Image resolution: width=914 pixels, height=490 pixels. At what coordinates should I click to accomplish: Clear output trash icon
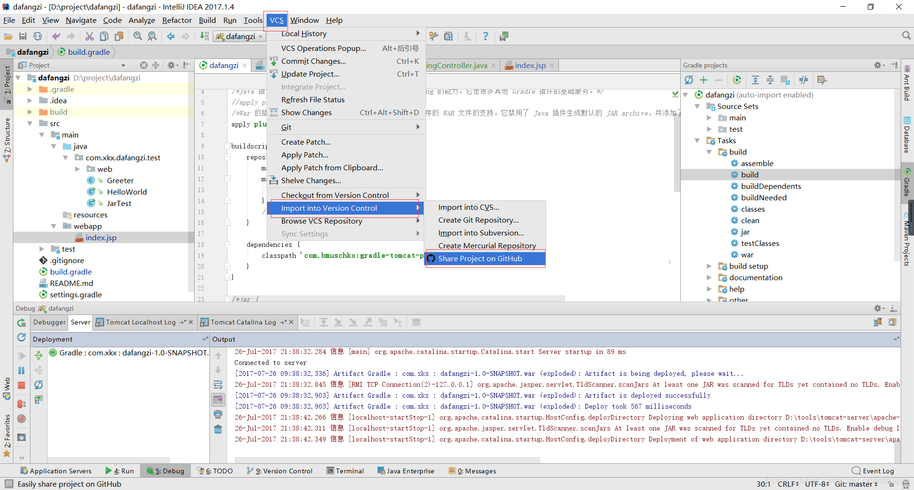[218, 430]
